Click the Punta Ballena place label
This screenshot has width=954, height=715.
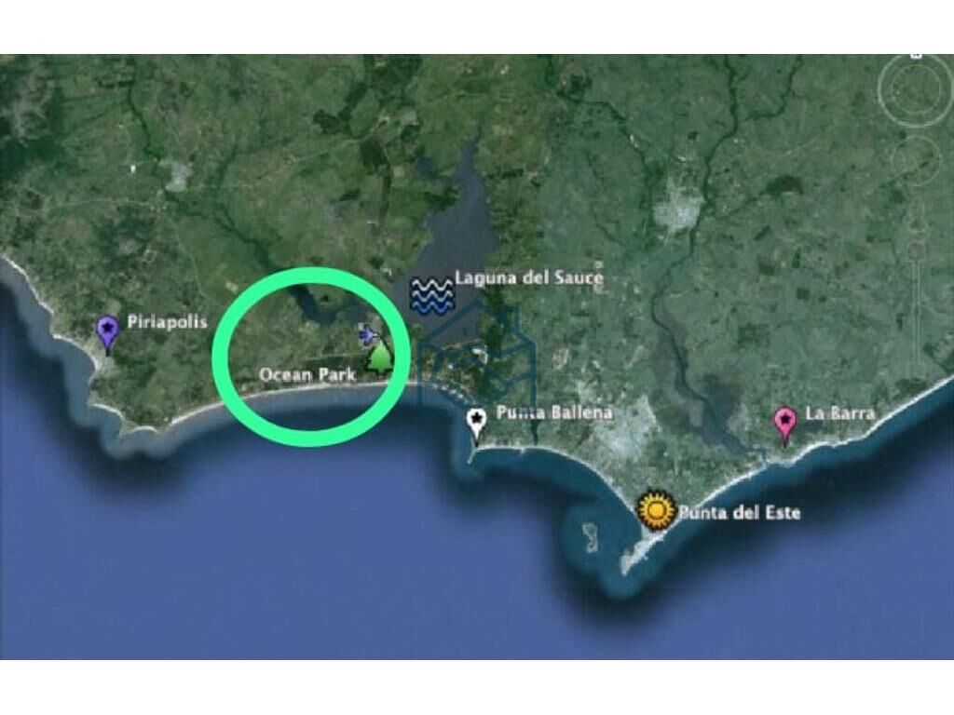554,412
